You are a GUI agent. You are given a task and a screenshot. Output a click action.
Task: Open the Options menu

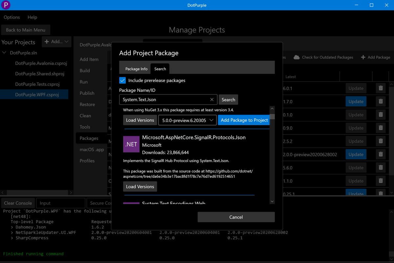point(12,17)
